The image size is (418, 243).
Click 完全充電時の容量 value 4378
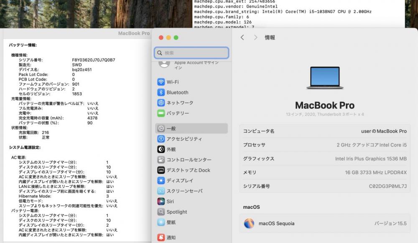(x=92, y=118)
